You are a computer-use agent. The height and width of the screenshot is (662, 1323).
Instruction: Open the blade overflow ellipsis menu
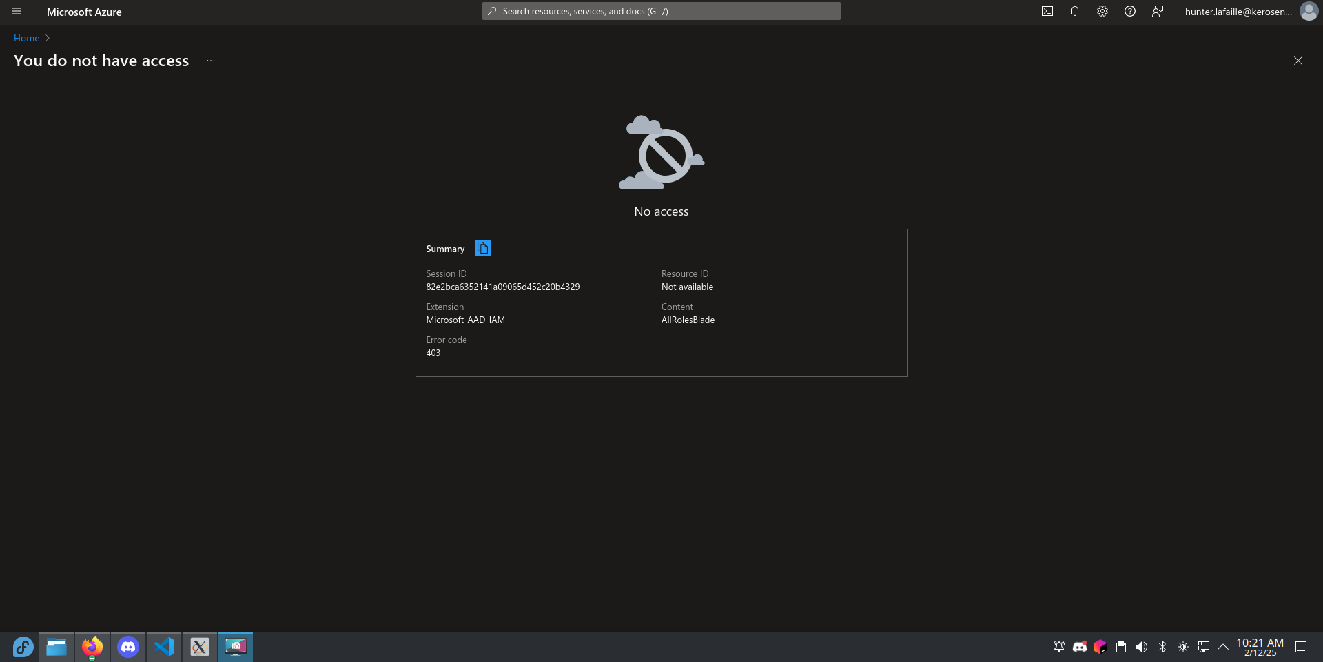coord(210,61)
